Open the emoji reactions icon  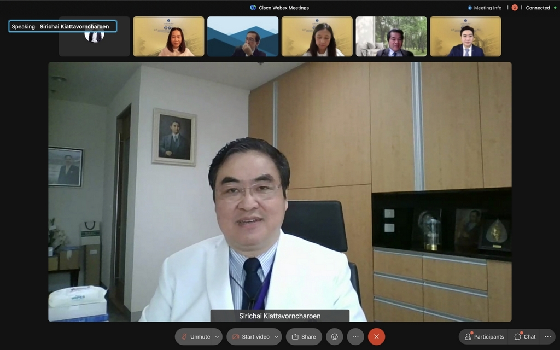(x=335, y=337)
